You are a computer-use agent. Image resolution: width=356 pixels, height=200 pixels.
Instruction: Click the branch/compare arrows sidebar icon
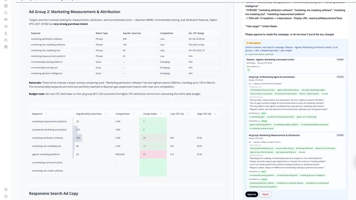point(6,40)
